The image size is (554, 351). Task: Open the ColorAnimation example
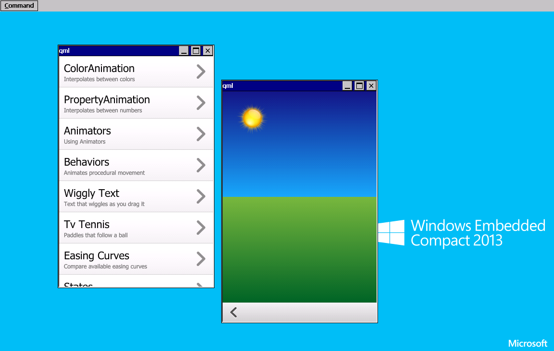pyautogui.click(x=137, y=72)
